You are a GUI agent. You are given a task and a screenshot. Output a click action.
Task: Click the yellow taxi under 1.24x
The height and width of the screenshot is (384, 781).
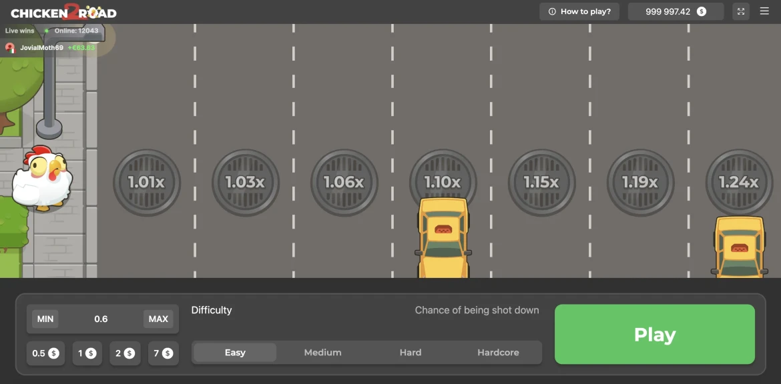pyautogui.click(x=739, y=247)
